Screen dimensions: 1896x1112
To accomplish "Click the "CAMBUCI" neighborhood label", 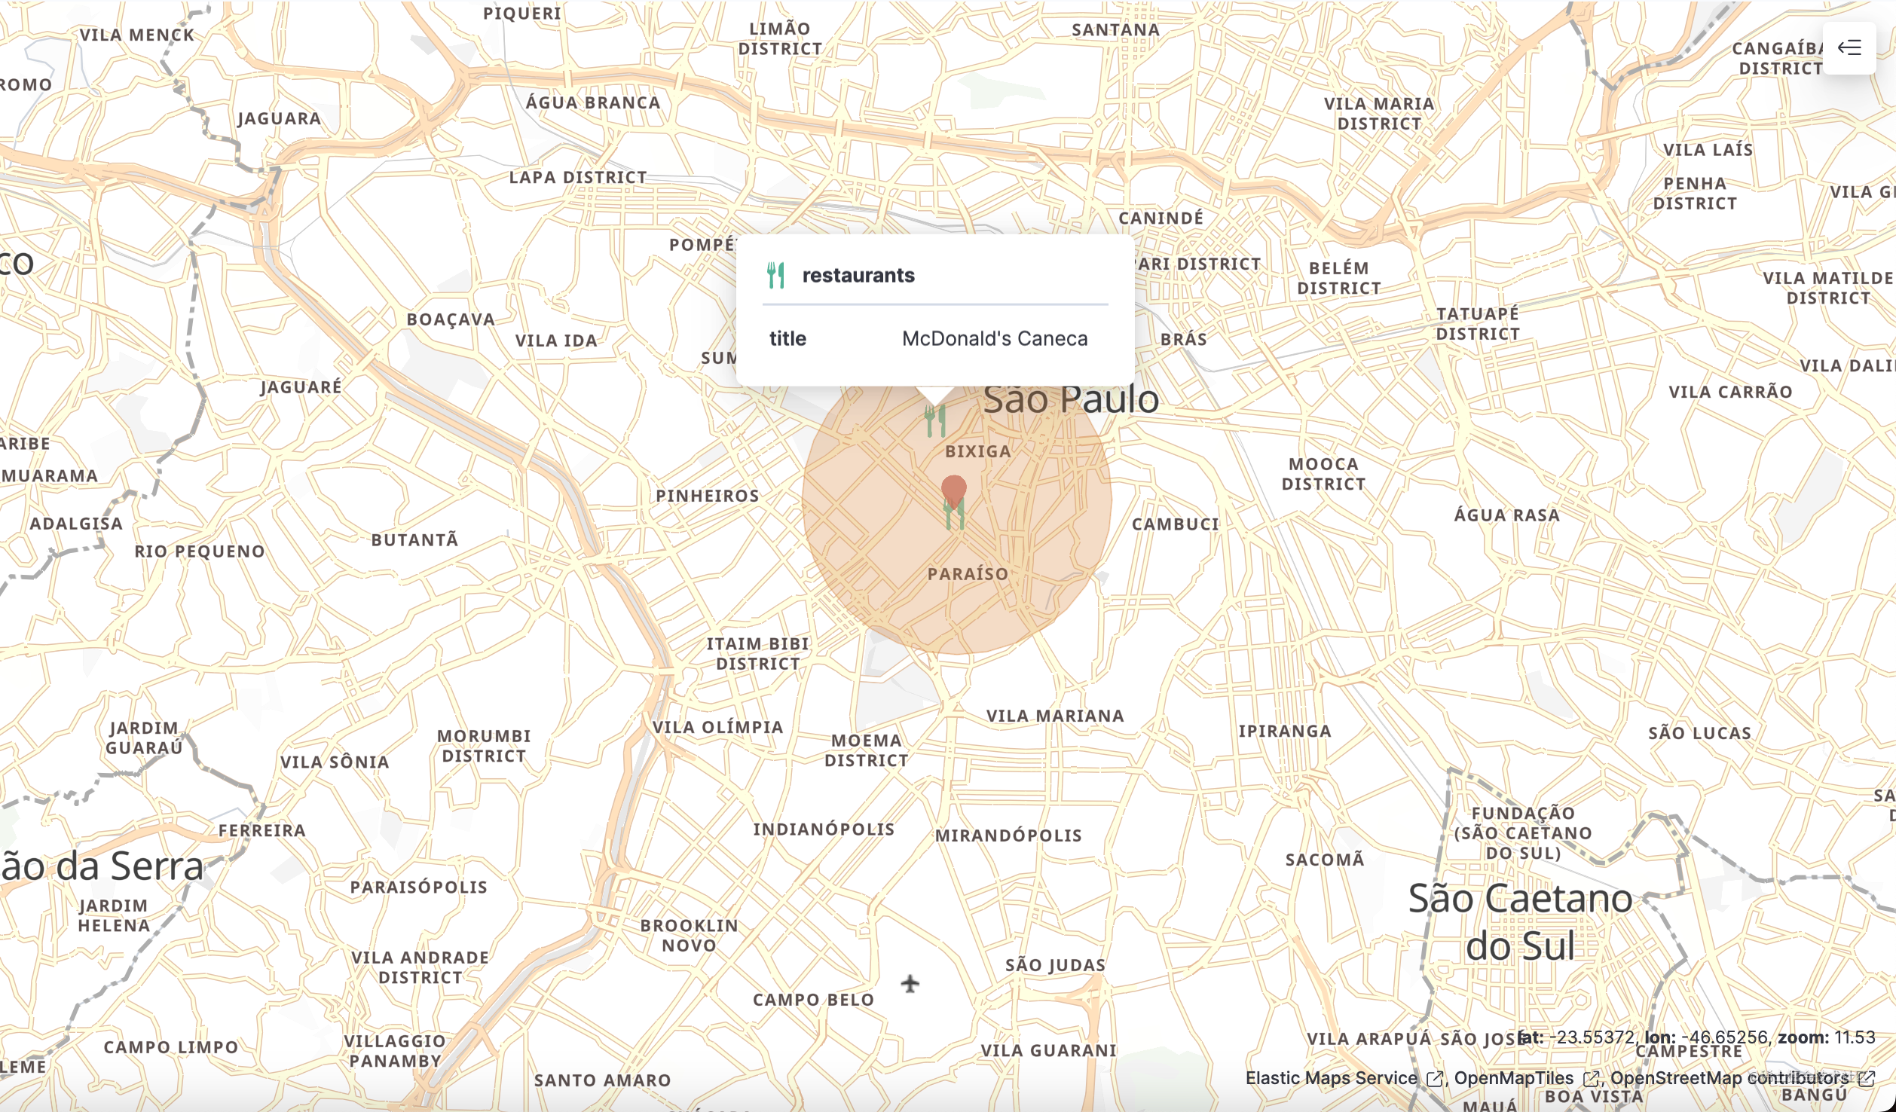I will coord(1176,524).
